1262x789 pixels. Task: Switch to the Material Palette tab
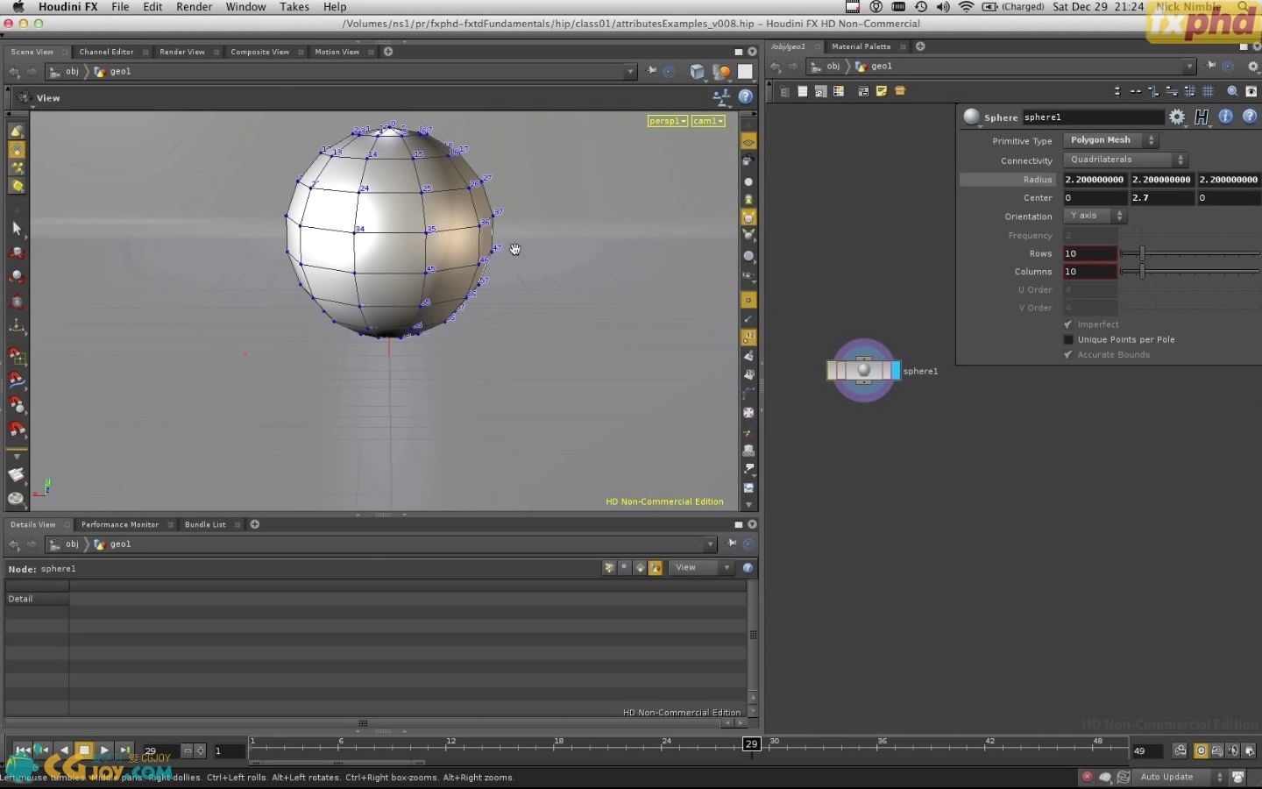[861, 46]
